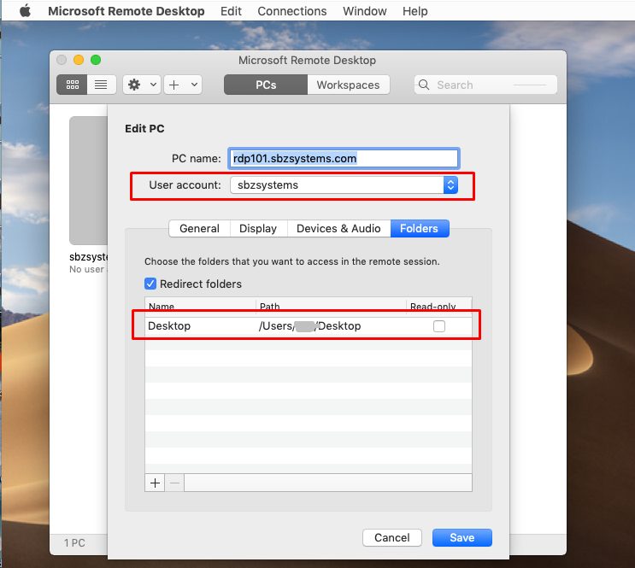Open the Connections menu
Image resolution: width=635 pixels, height=568 pixels.
point(292,11)
